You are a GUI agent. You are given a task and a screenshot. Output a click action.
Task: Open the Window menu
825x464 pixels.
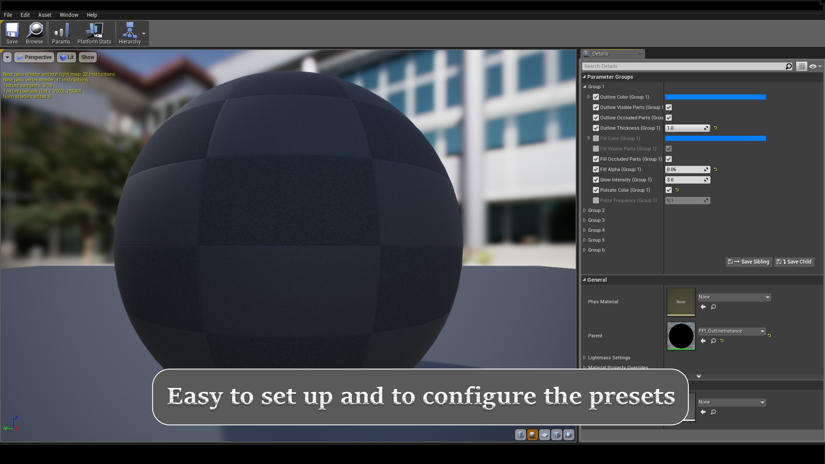pos(69,15)
